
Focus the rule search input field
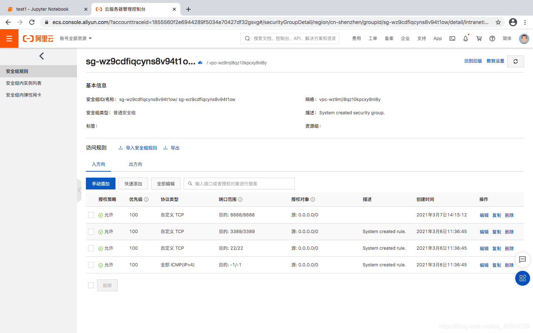click(x=239, y=184)
